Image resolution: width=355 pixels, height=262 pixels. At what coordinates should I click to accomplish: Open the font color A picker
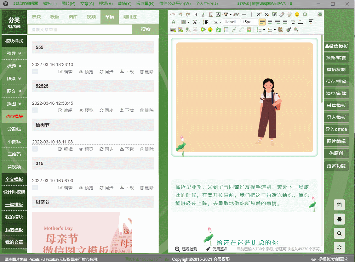pyautogui.click(x=174, y=22)
